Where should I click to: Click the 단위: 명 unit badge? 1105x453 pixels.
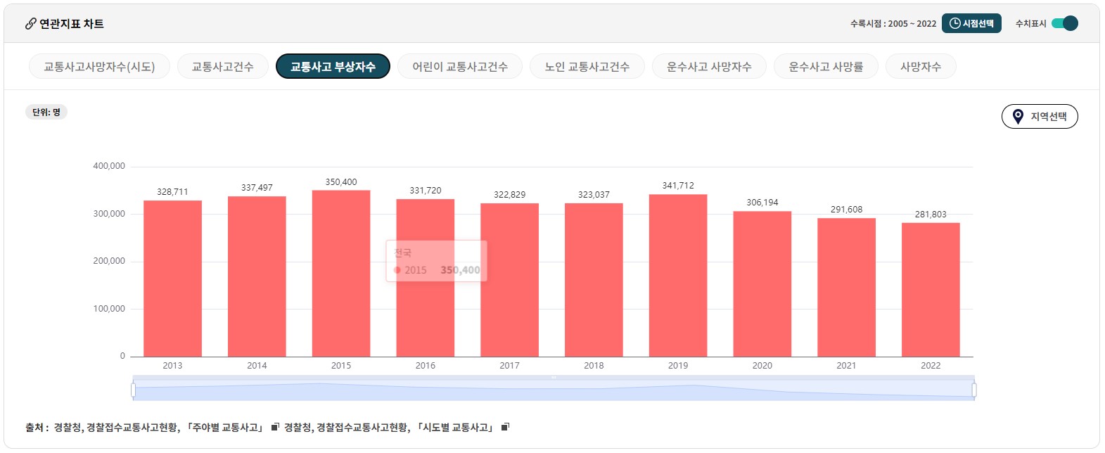point(46,112)
